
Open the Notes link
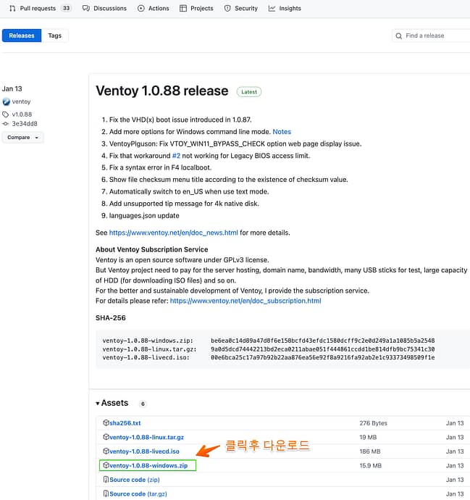(x=282, y=132)
